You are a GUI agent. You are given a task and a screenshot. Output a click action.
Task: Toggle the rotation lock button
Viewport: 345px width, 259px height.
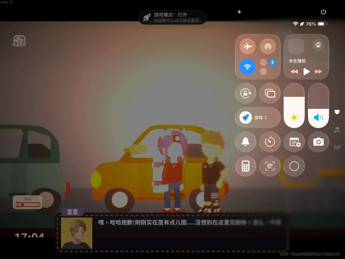tap(245, 93)
